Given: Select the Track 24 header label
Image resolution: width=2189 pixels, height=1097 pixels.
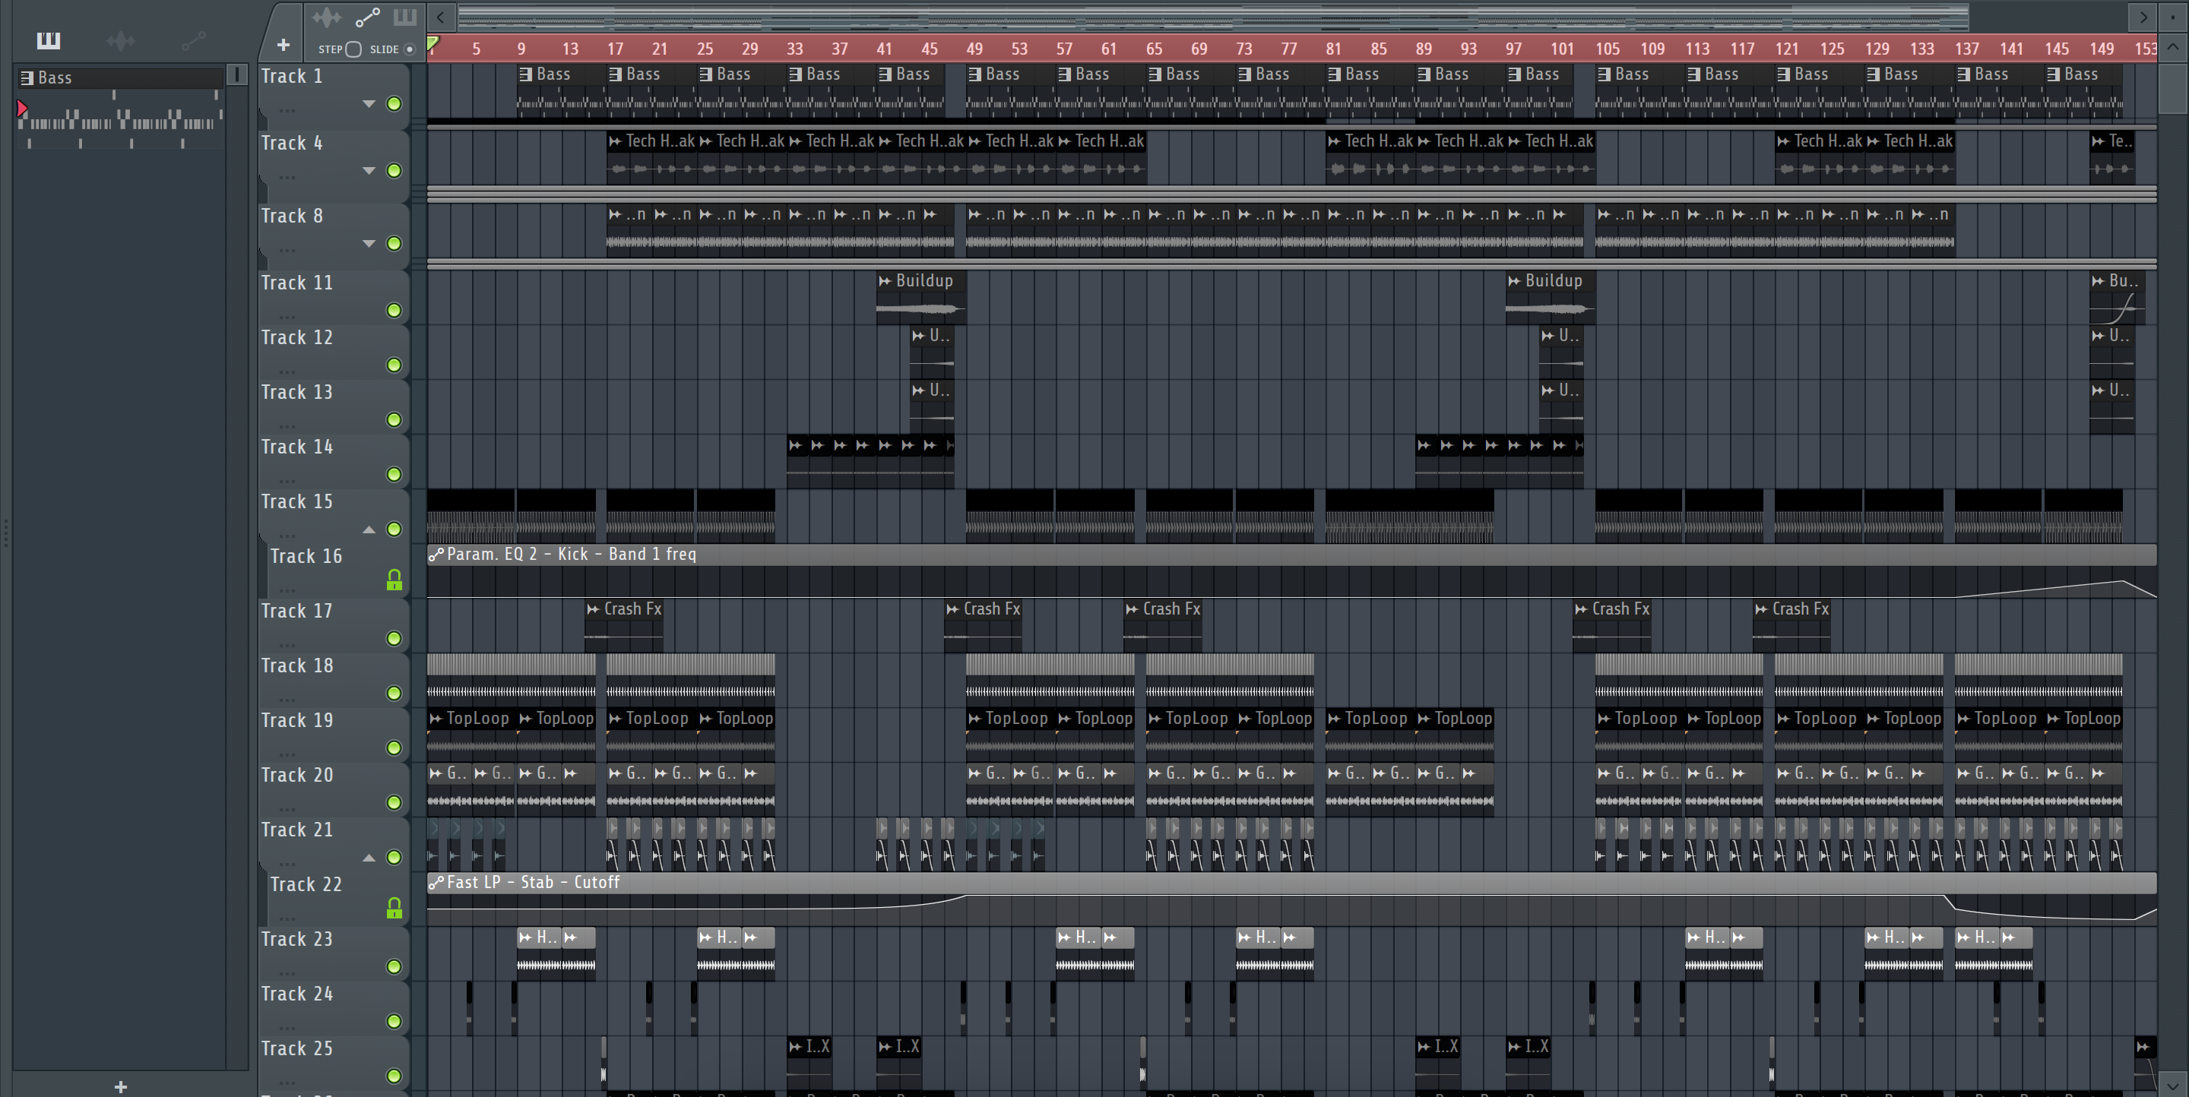Looking at the screenshot, I should click(297, 994).
